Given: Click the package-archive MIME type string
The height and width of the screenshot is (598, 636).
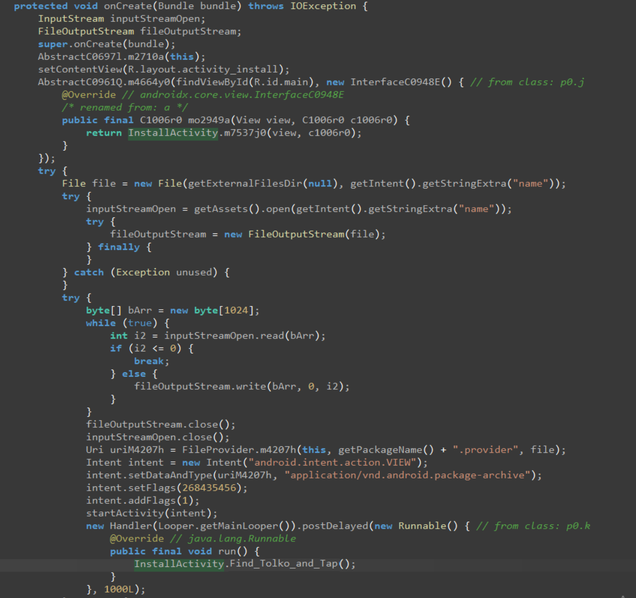Looking at the screenshot, I should (x=409, y=475).
